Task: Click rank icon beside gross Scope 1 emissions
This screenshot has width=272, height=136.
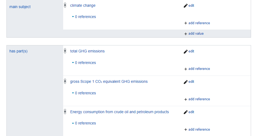Action: [65, 81]
